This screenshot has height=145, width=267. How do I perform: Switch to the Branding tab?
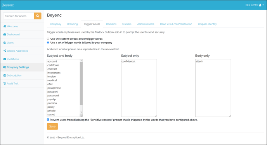pyautogui.click(x=72, y=24)
